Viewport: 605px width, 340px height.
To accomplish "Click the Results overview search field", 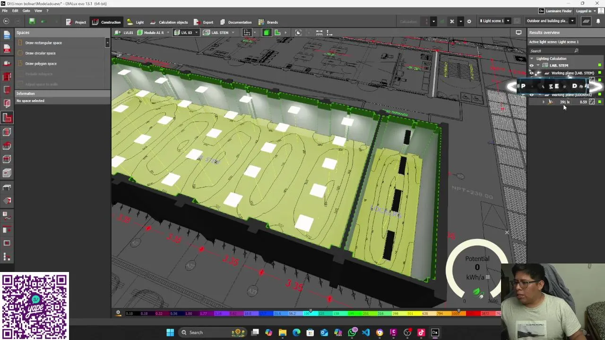I will pos(554,51).
